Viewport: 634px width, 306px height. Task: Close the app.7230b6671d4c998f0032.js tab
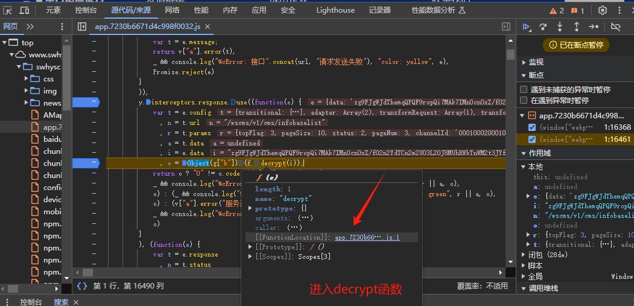(x=208, y=27)
